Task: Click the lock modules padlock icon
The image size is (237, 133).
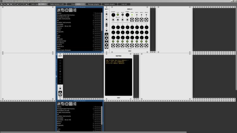Action: 26,4
